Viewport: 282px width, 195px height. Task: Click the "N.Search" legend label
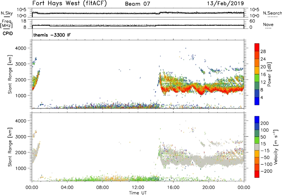272,13
